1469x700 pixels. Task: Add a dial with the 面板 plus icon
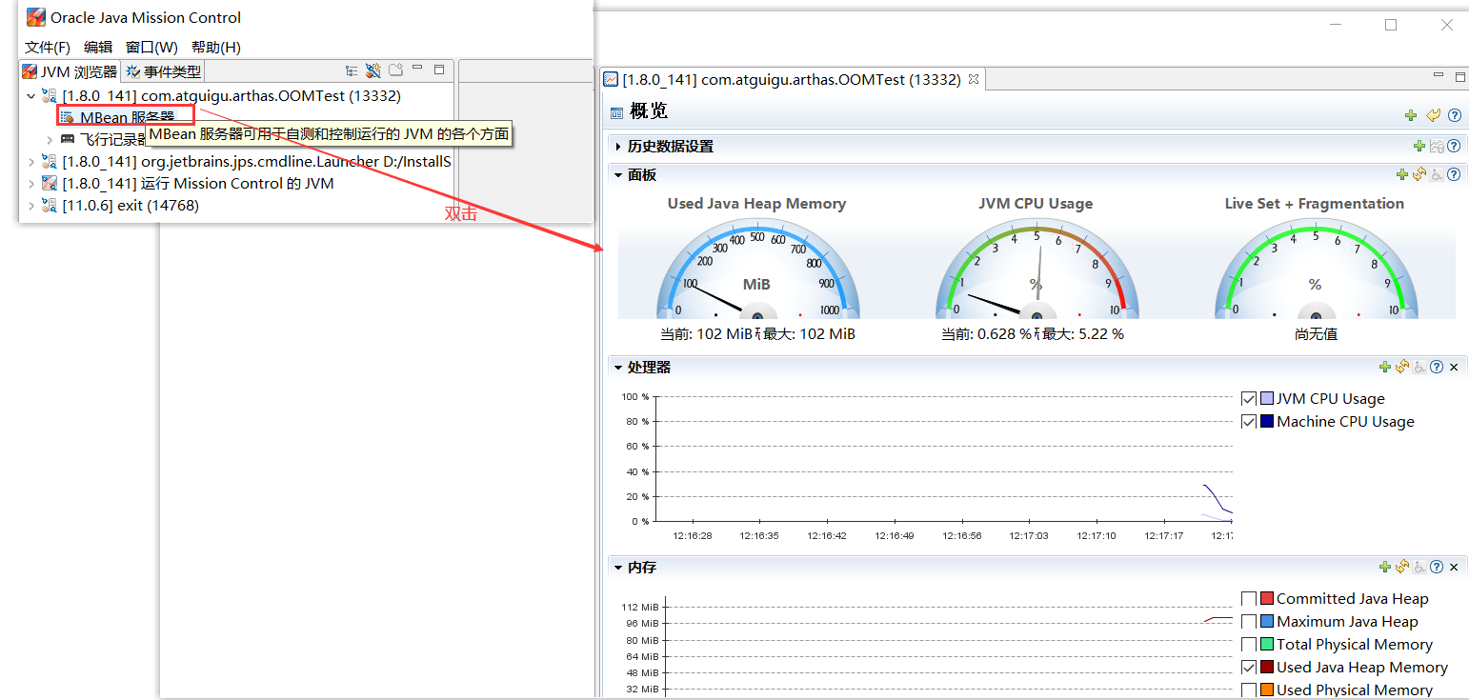pyautogui.click(x=1402, y=174)
